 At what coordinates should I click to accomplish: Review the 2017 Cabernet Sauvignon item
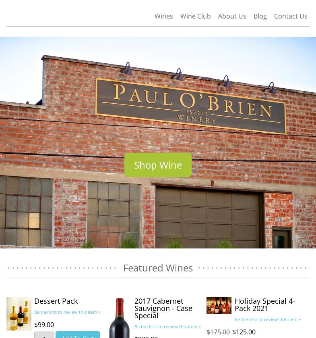tap(167, 327)
